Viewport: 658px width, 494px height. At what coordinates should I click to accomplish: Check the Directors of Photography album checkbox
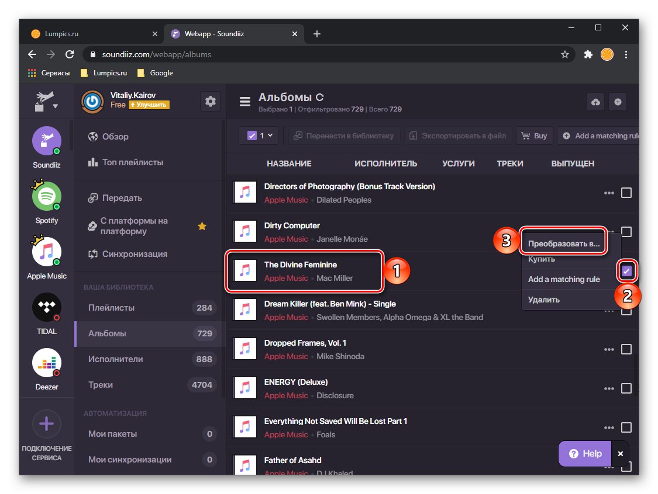(626, 193)
